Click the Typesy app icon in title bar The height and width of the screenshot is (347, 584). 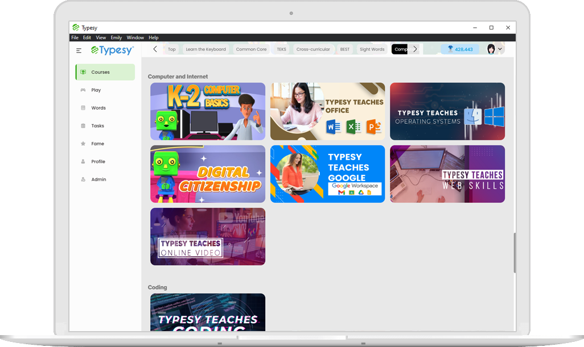(x=76, y=27)
